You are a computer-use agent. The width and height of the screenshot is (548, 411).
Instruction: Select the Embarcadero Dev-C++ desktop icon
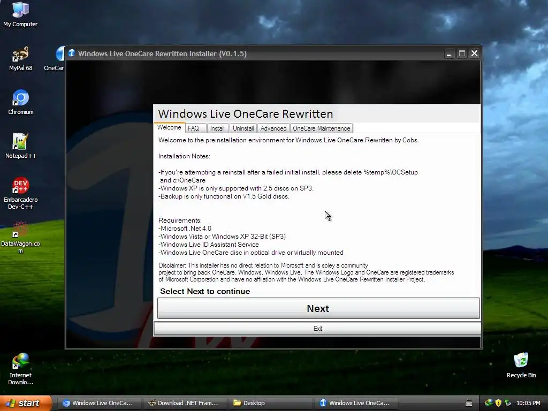click(x=21, y=193)
